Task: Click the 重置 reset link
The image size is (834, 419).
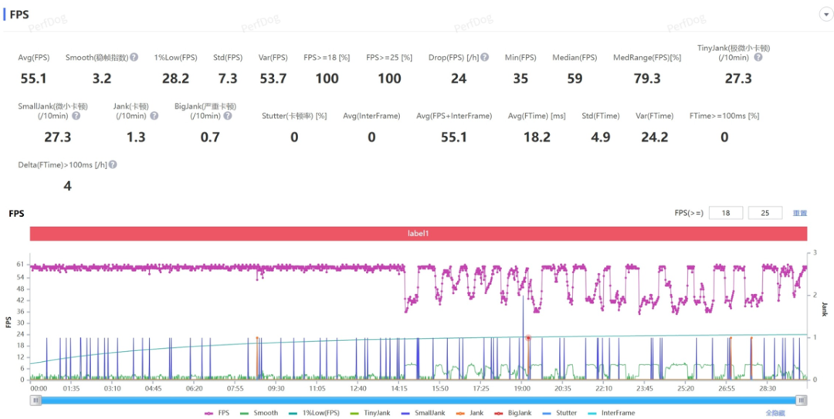Action: 800,213
